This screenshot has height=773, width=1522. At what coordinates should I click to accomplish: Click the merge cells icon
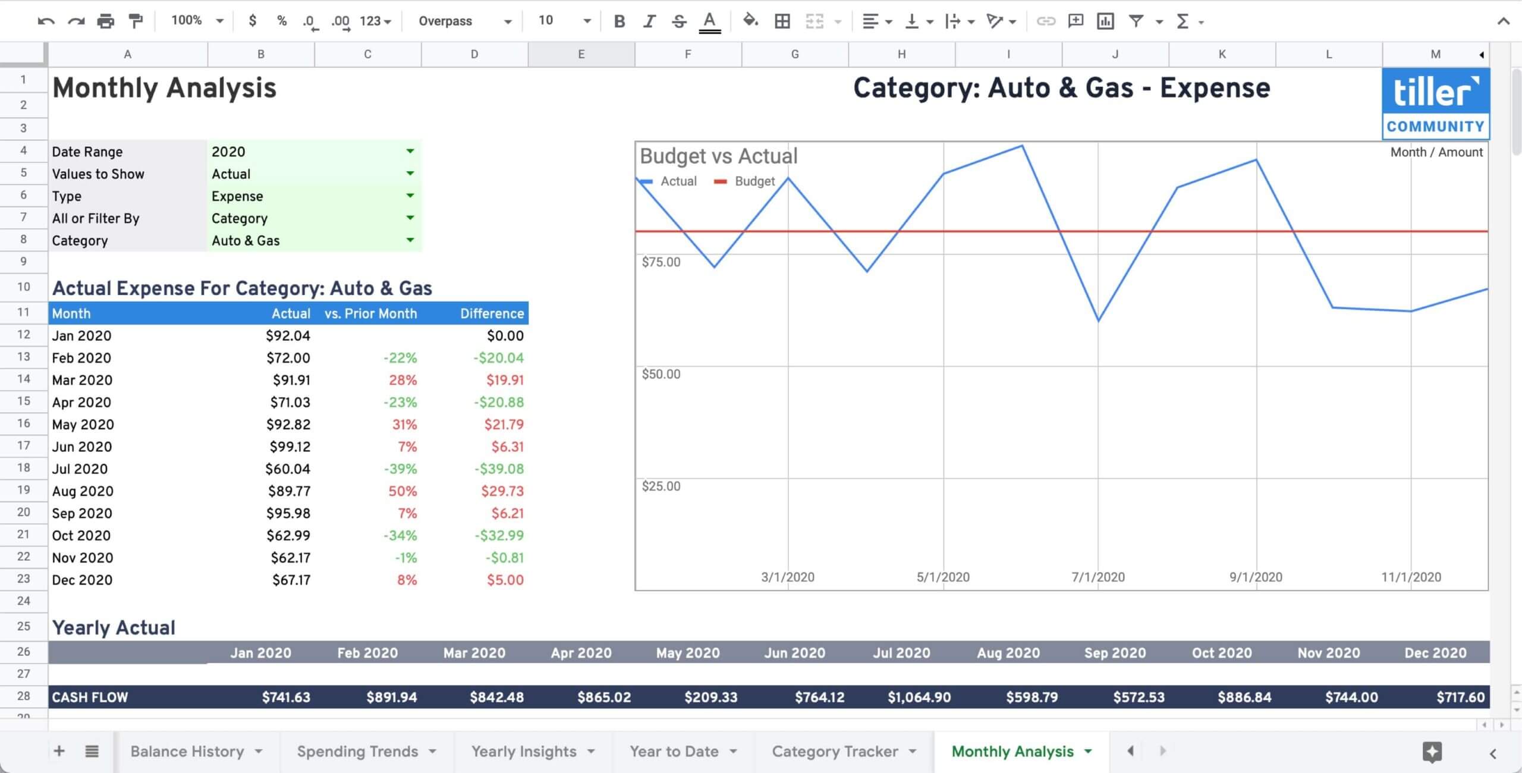[x=815, y=21]
